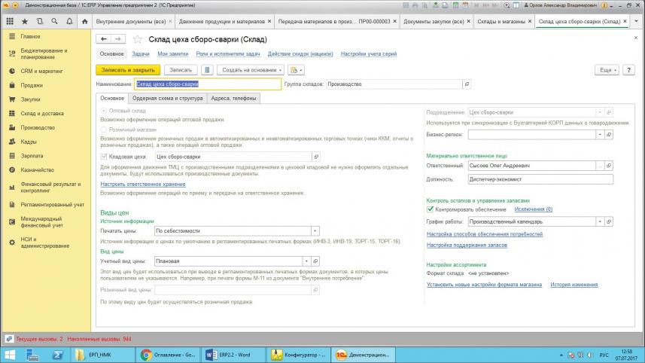
Task: Toggle the Кладовая цеха checkbox
Action: pos(104,157)
